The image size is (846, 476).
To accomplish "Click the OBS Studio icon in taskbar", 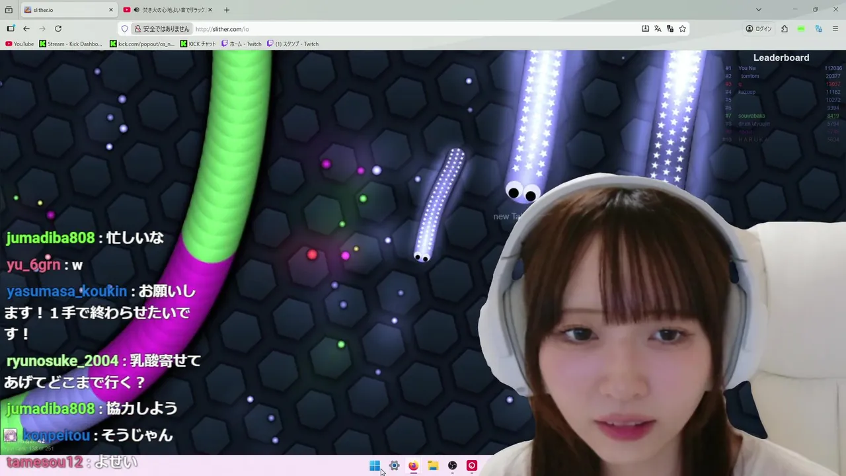I will pyautogui.click(x=452, y=465).
